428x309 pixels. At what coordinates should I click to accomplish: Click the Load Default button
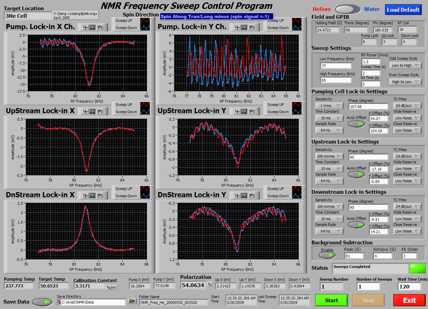(x=403, y=10)
